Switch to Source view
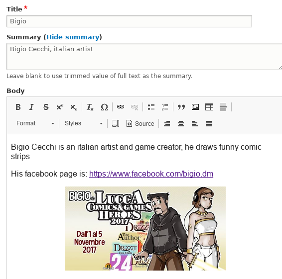282x279 pixels. (x=141, y=123)
